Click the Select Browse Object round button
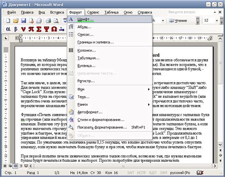 [x=220, y=155]
